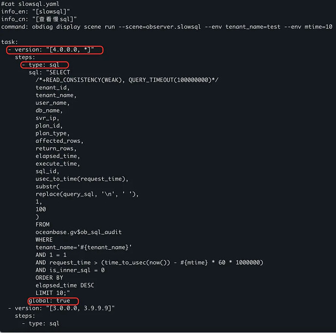Viewport: 336px width, 333px height.
Task: Select the oceanbase.gv$ob_sql_audit table name
Action: coord(78,232)
